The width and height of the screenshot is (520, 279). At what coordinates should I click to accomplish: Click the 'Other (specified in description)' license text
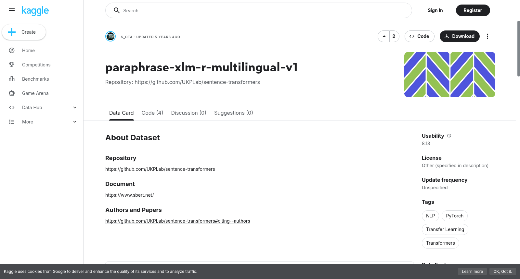point(455,166)
